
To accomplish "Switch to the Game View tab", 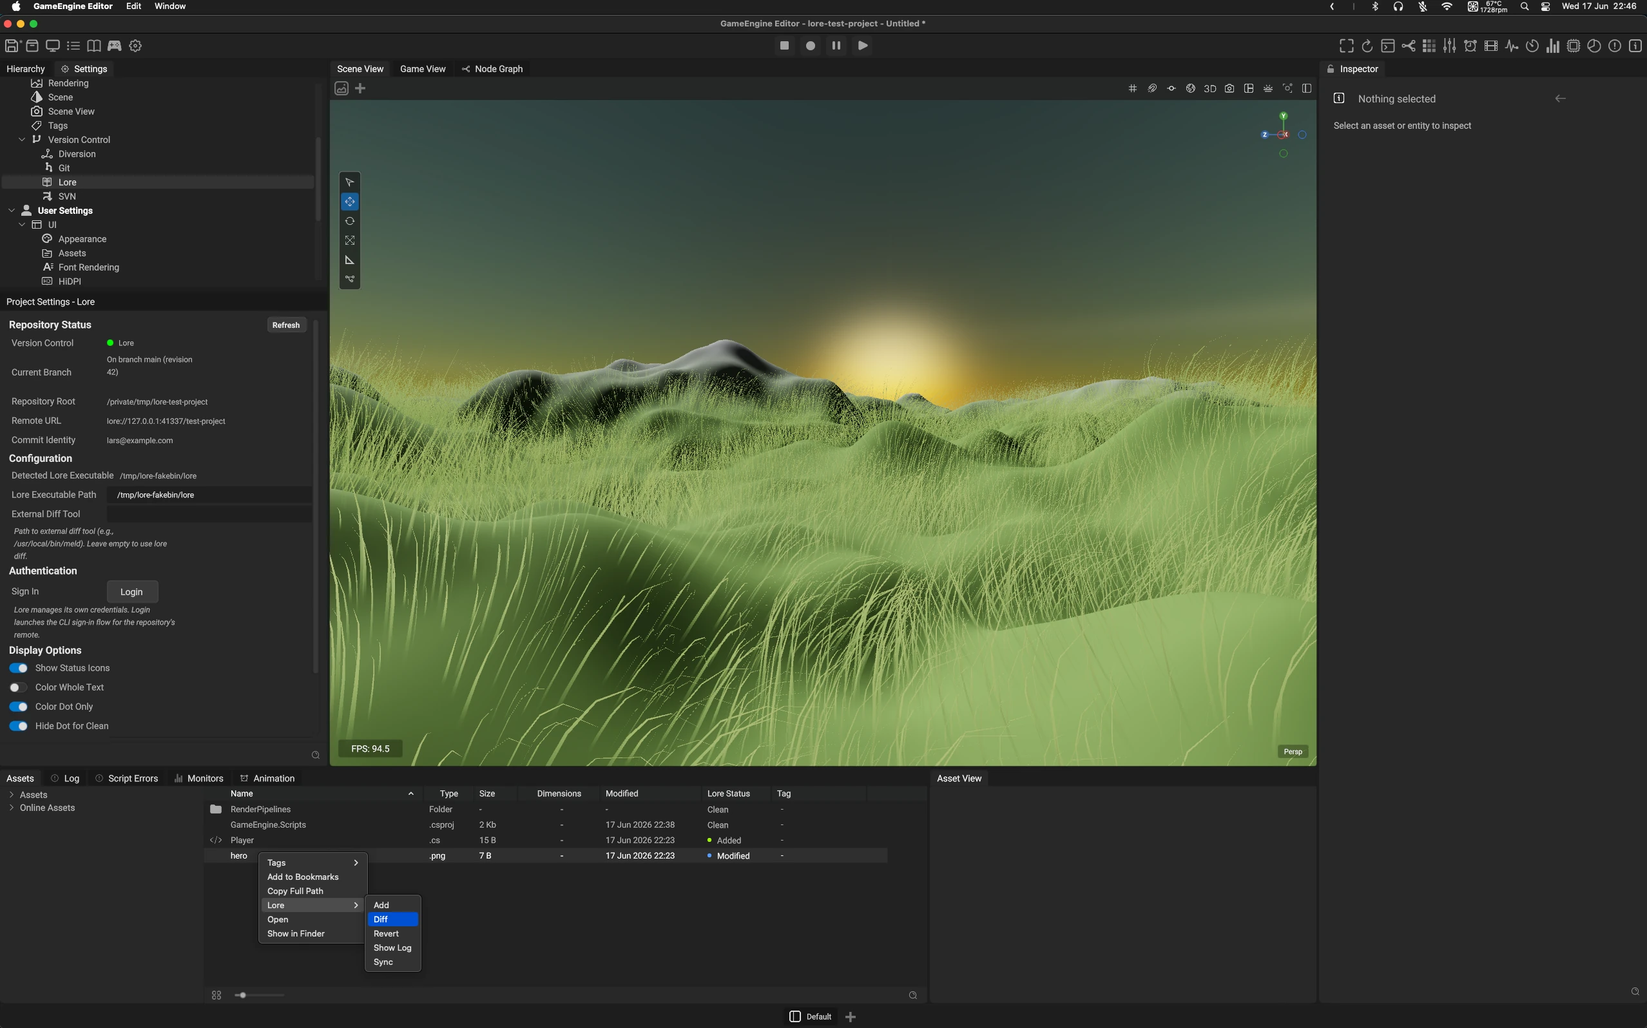I will coord(422,69).
